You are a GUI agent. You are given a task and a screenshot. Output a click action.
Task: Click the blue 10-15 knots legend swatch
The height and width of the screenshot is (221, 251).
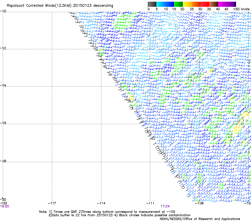coord(170,4)
